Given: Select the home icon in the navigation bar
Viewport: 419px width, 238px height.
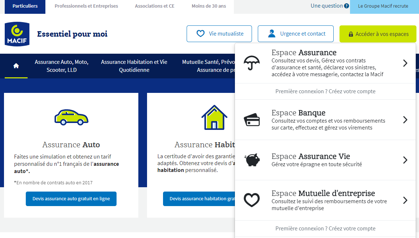Looking at the screenshot, I should tap(16, 66).
